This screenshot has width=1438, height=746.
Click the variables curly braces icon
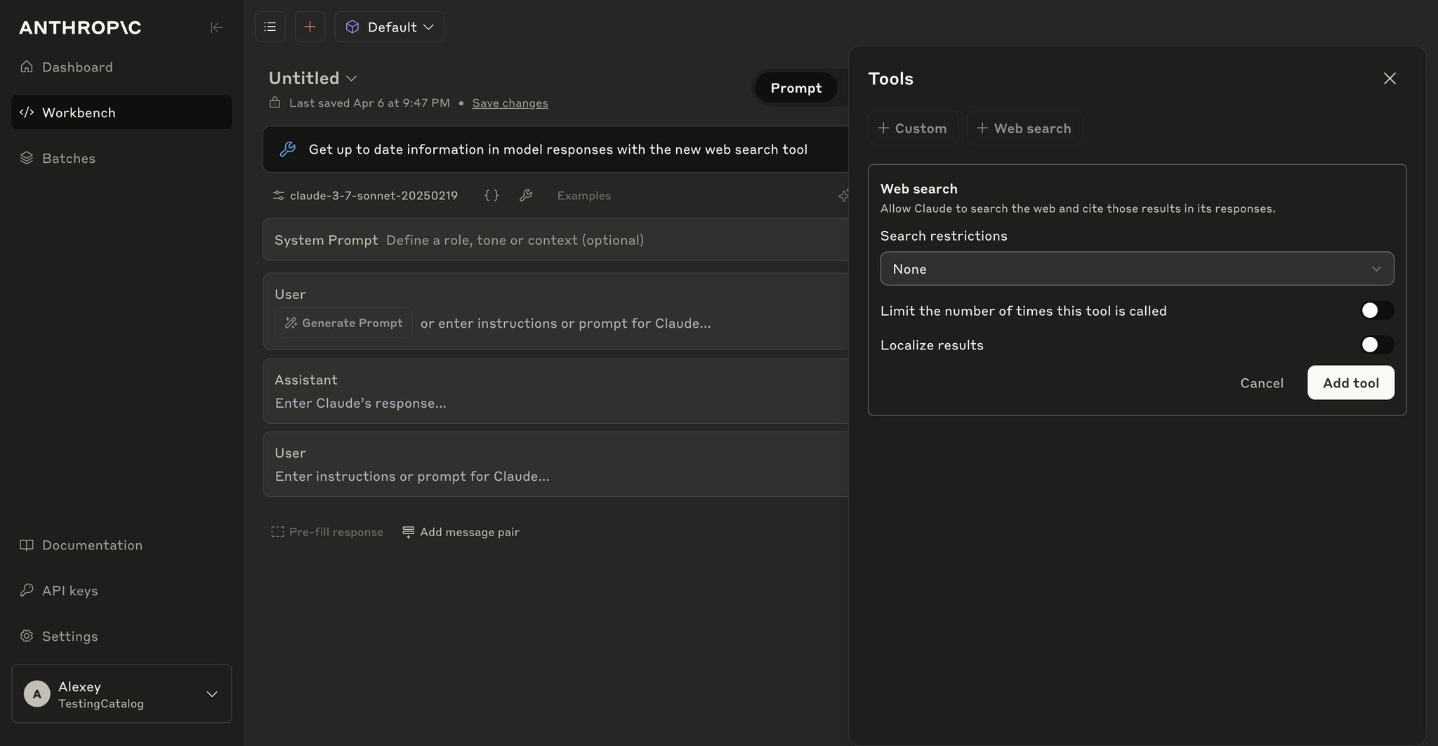(492, 196)
